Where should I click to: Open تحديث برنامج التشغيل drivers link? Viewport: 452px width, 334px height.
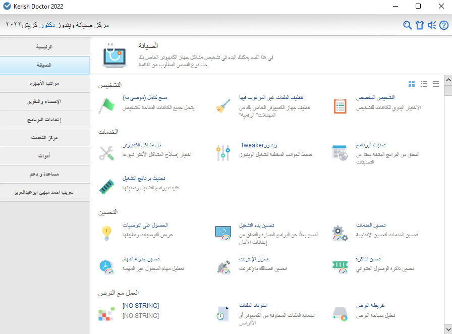click(x=144, y=178)
